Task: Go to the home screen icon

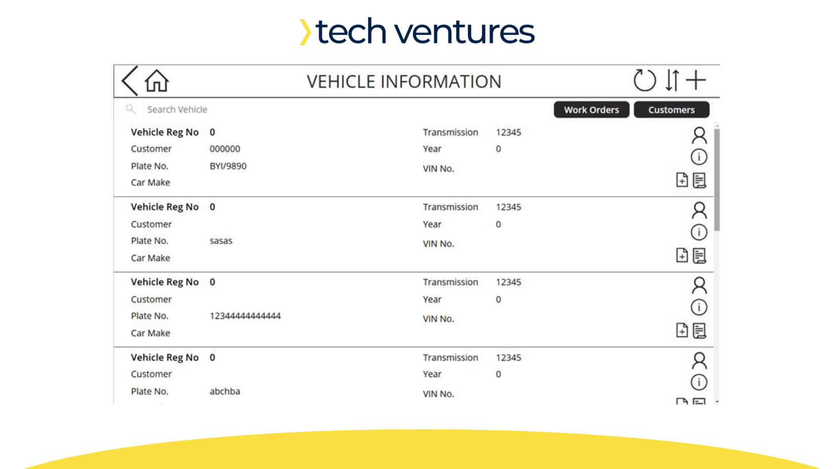Action: point(156,81)
